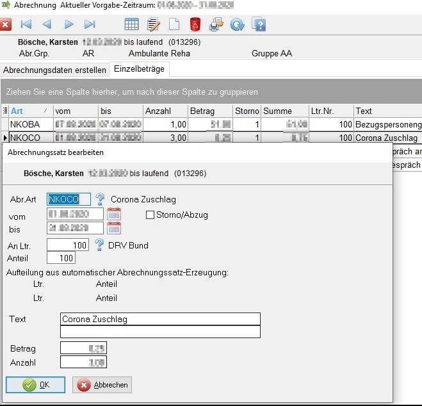This screenshot has width=422, height=406.
Task: Open the table grid view icon
Action: tap(131, 25)
